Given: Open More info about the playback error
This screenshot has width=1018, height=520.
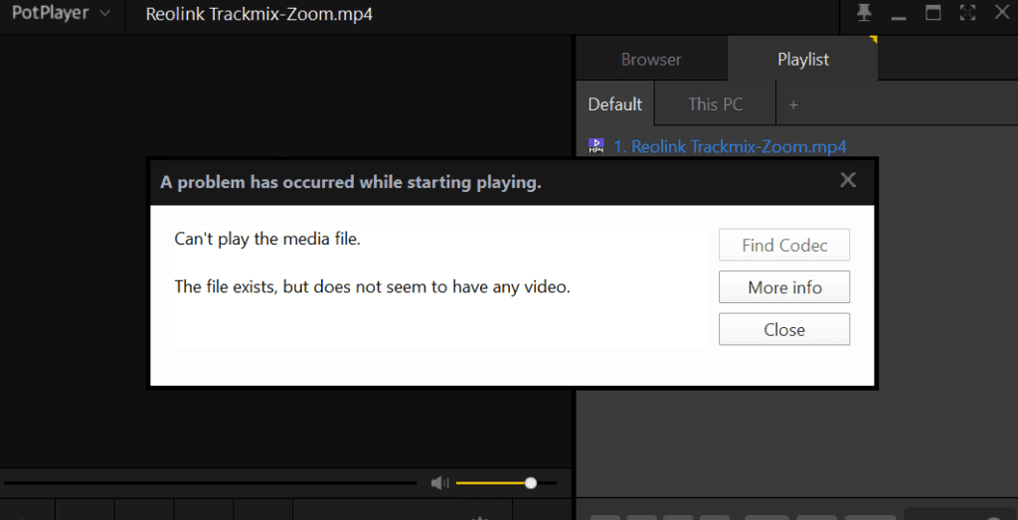Looking at the screenshot, I should point(783,287).
